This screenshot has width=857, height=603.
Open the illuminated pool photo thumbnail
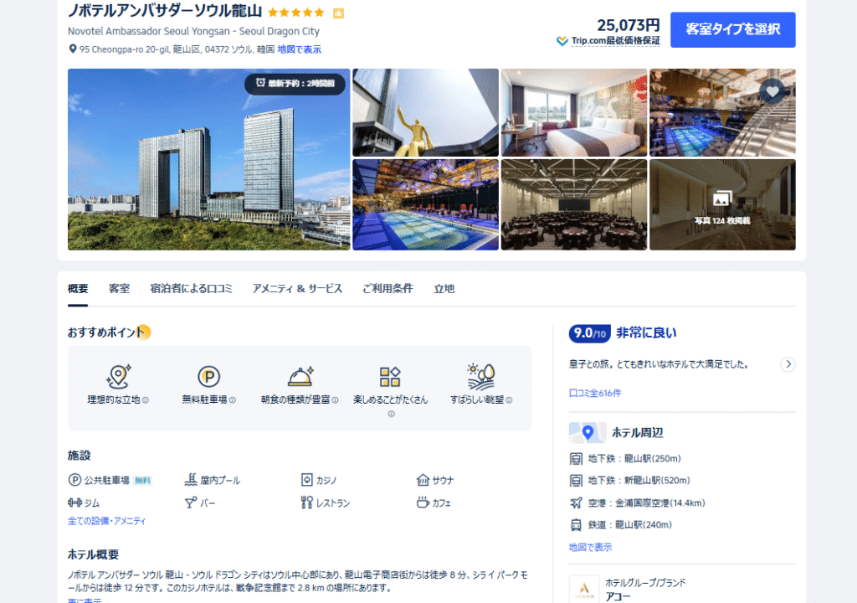[x=425, y=204]
